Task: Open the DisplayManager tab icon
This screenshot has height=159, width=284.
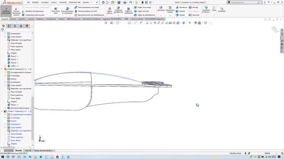Action: [27, 26]
